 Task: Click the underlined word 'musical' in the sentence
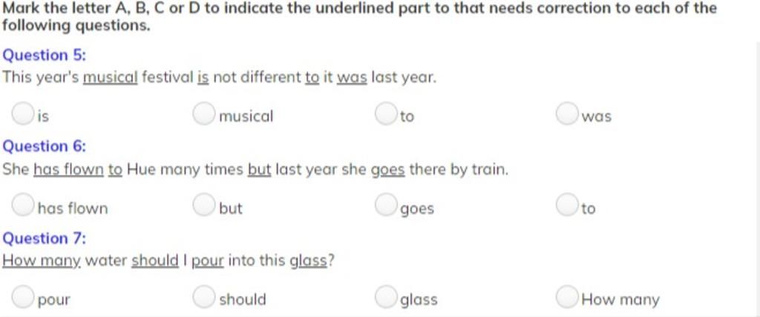click(x=111, y=77)
